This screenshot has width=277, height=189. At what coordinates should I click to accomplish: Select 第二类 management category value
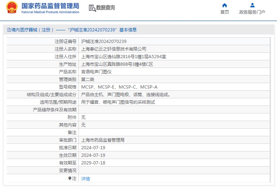pyautogui.click(x=88, y=79)
